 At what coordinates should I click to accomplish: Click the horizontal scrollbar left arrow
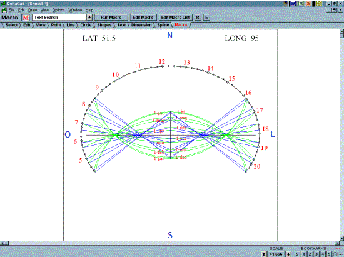click(x=2, y=243)
